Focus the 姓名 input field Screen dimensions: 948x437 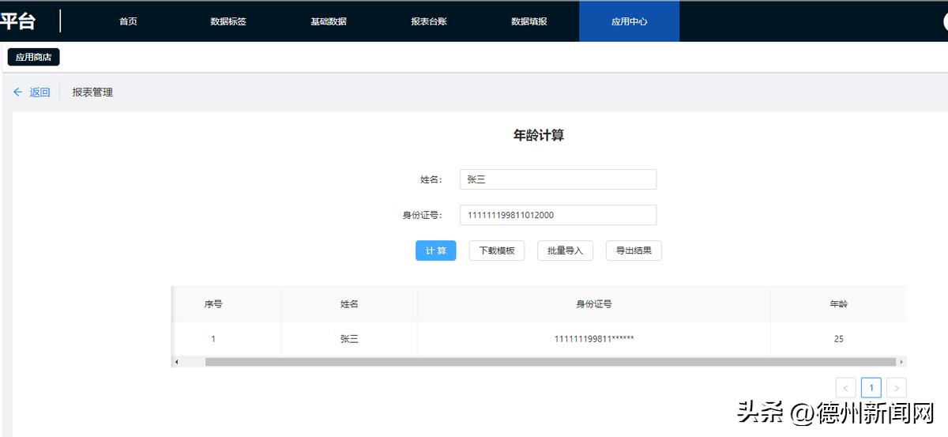tap(558, 179)
